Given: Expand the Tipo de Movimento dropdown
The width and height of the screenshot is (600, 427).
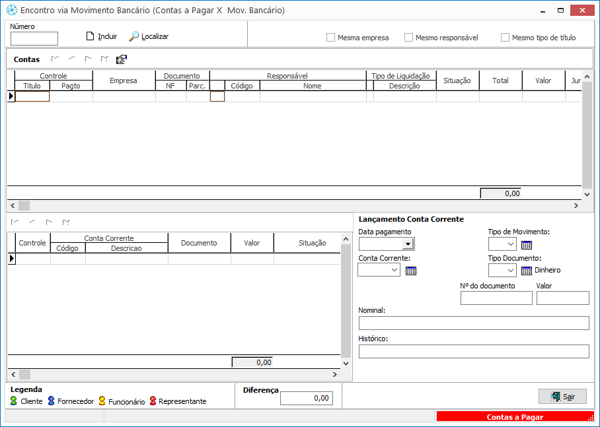Looking at the screenshot, I should coord(511,245).
